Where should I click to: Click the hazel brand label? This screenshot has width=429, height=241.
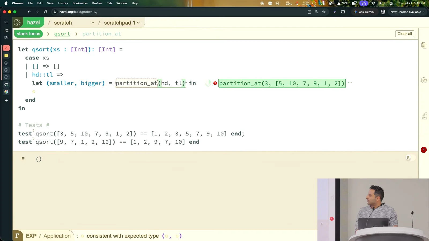click(x=34, y=22)
